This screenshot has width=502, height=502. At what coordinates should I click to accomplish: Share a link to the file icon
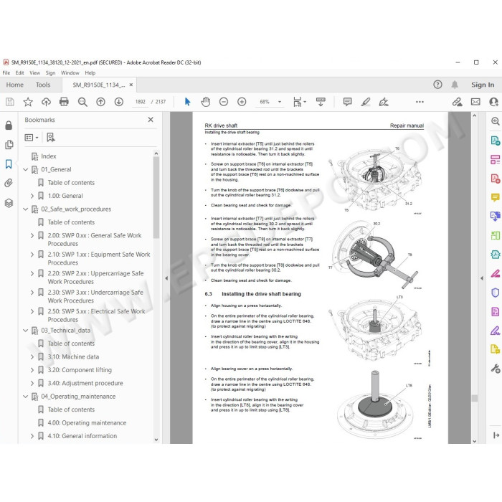(x=458, y=102)
